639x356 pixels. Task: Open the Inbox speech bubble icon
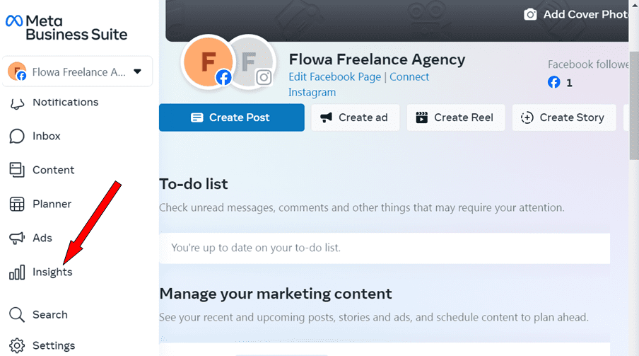17,136
